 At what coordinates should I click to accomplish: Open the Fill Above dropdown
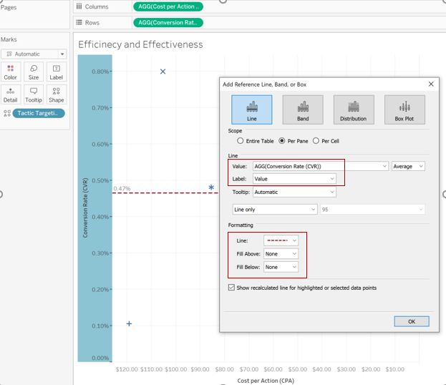(x=281, y=254)
